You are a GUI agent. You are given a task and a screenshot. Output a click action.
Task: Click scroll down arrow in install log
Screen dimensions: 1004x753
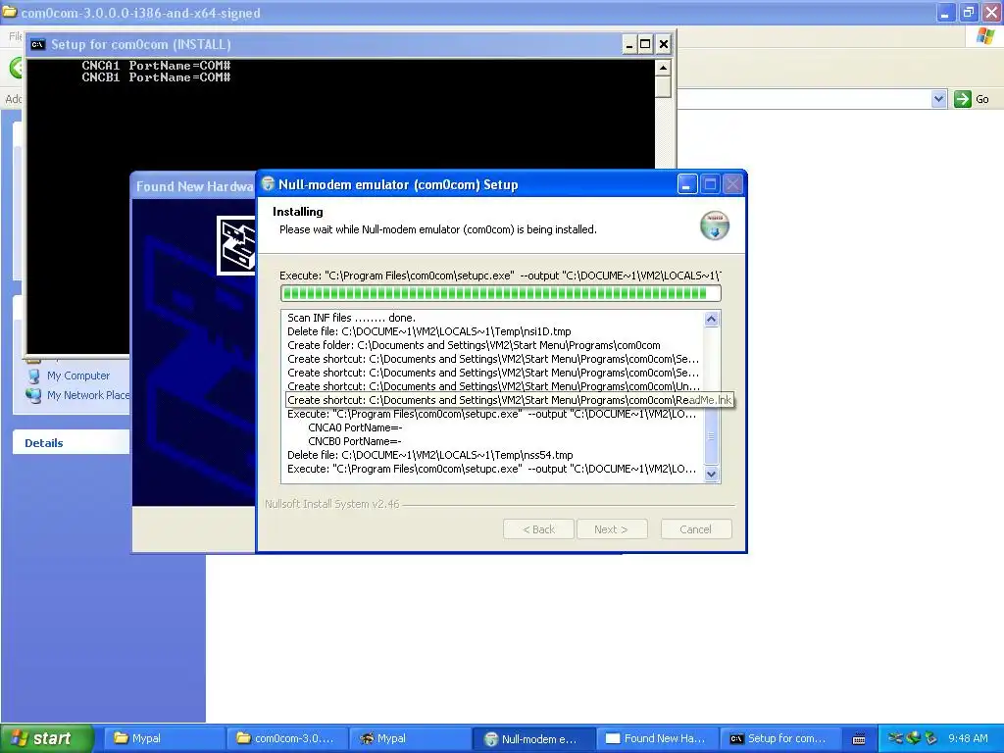(712, 475)
